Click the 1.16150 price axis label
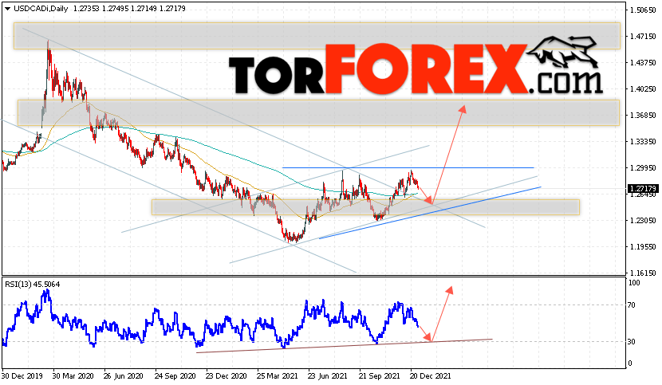Image resolution: width=662 pixels, height=385 pixels. [643, 273]
